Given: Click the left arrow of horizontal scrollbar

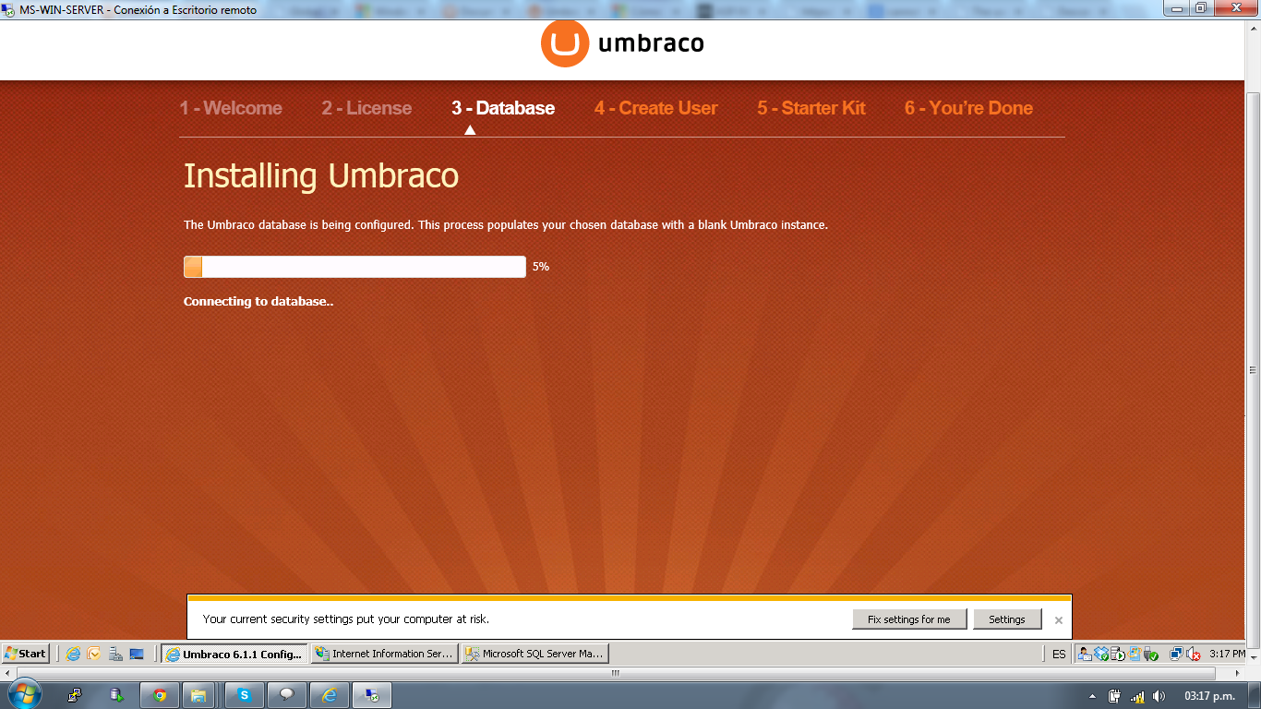Looking at the screenshot, I should (x=6, y=673).
